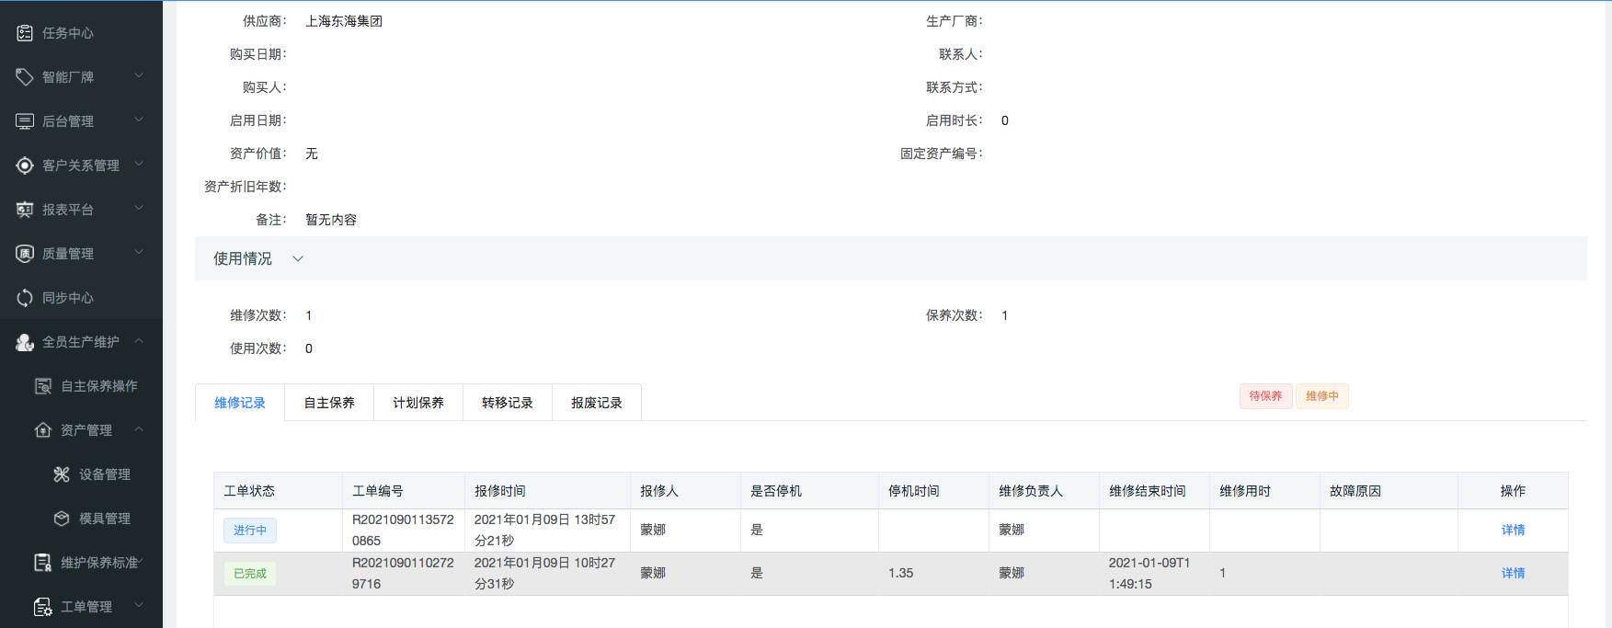Click the 后台管理 monitor icon

point(25,121)
